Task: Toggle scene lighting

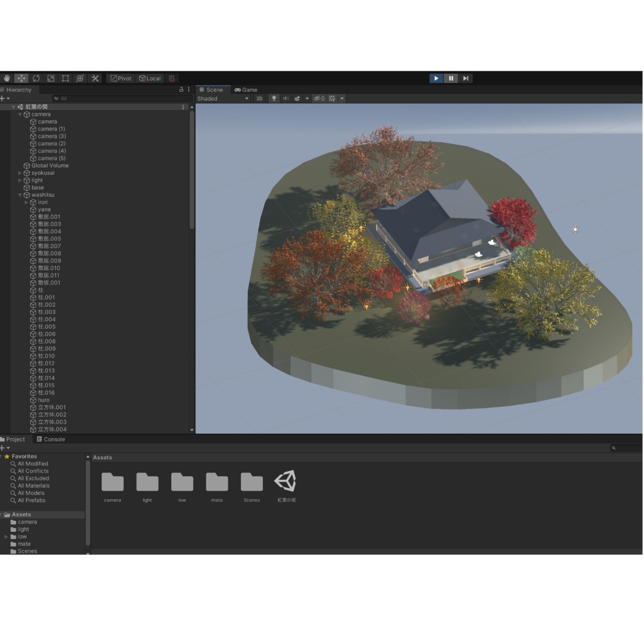Action: point(274,99)
